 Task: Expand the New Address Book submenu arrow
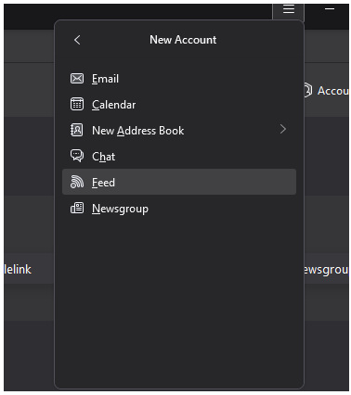pyautogui.click(x=282, y=129)
